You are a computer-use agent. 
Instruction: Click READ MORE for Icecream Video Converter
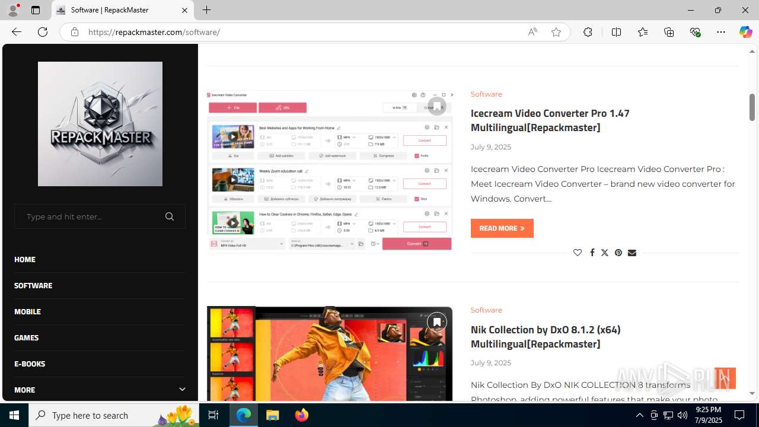[x=502, y=228]
